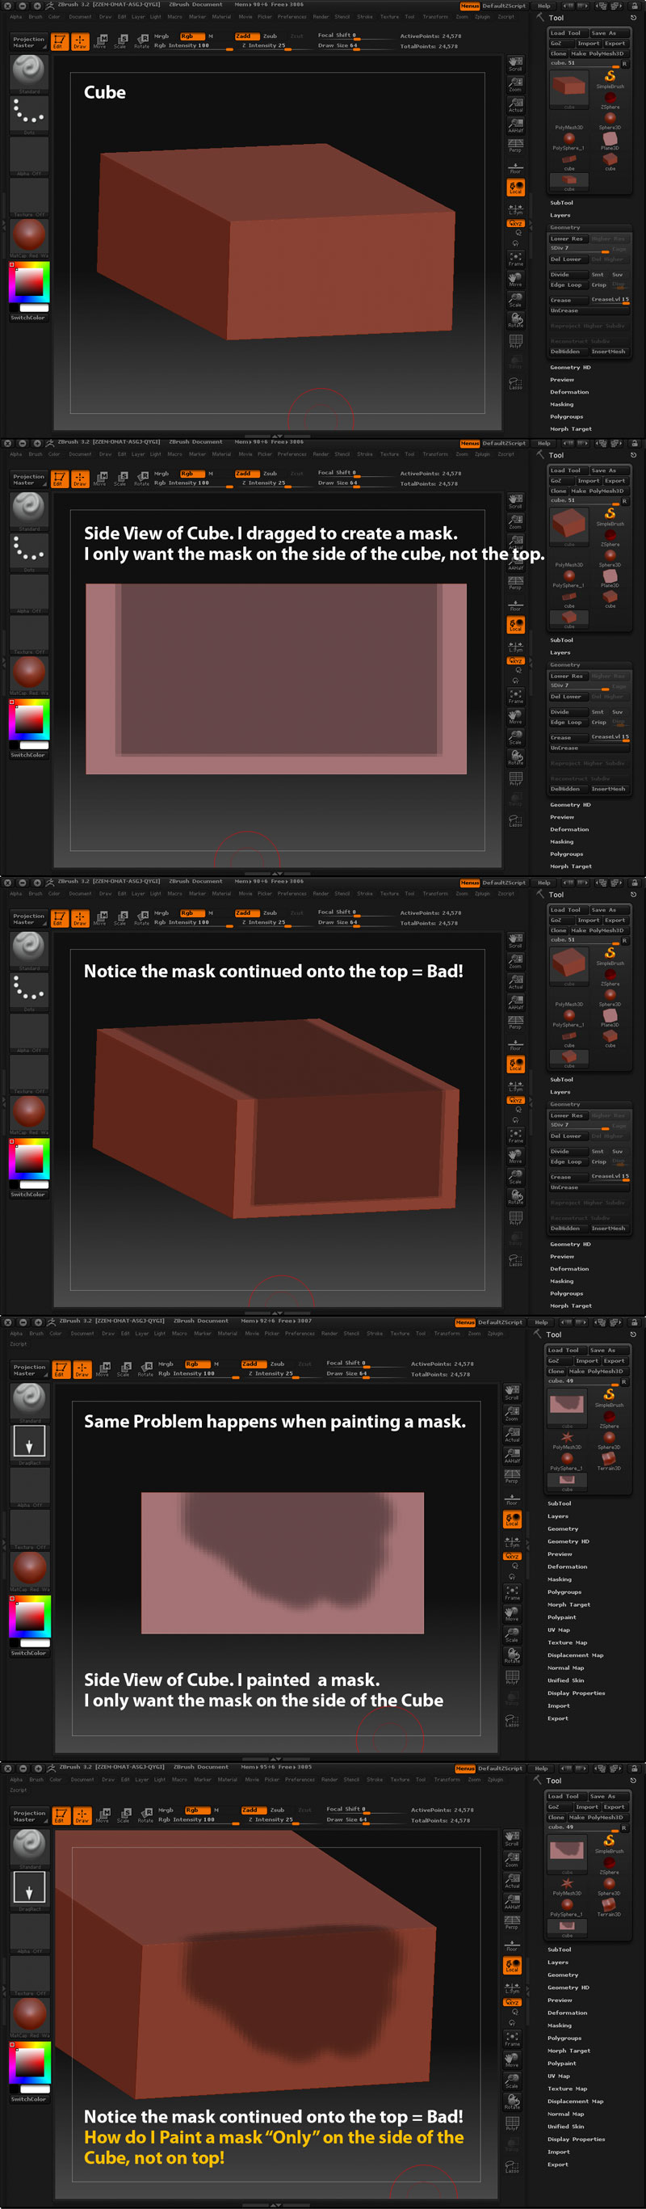Click AAHalf icon in the Cube screenshot
Screen dimensions: 646x2209
[x=515, y=125]
